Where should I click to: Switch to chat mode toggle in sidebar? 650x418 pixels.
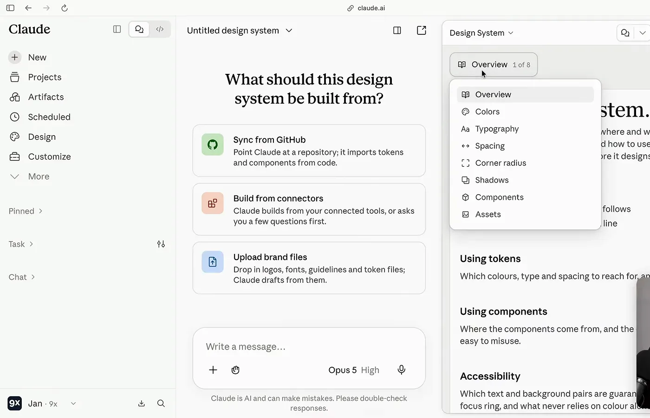(139, 29)
